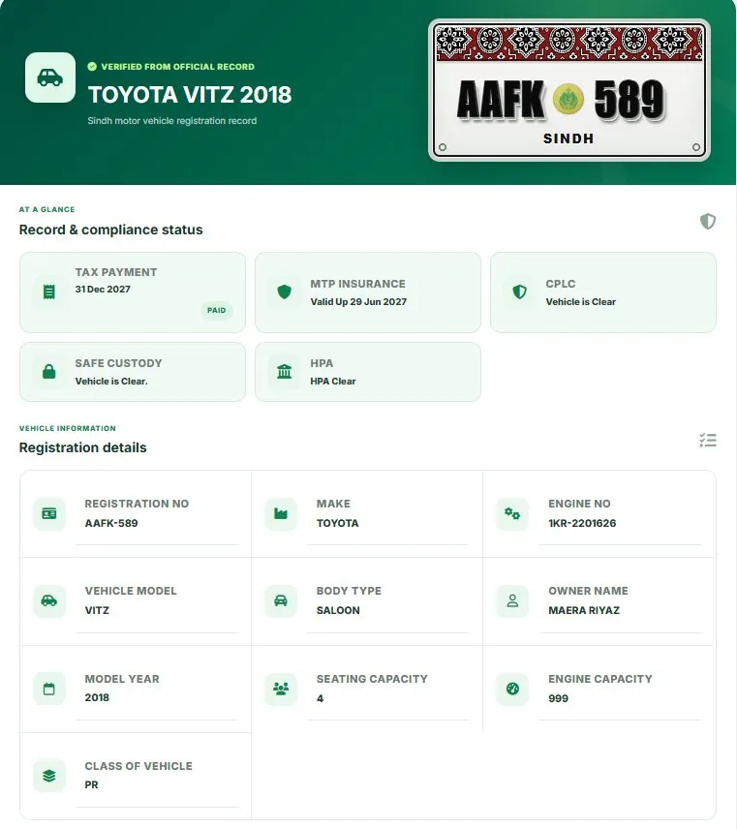Viewport: 737px width, 829px height.
Task: Click the gauge icon for Engine Capacity
Action: pos(512,689)
